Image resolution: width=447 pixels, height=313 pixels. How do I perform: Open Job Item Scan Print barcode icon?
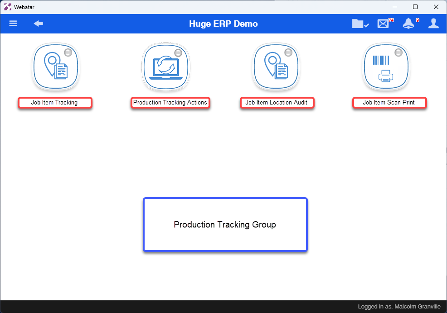pos(386,66)
